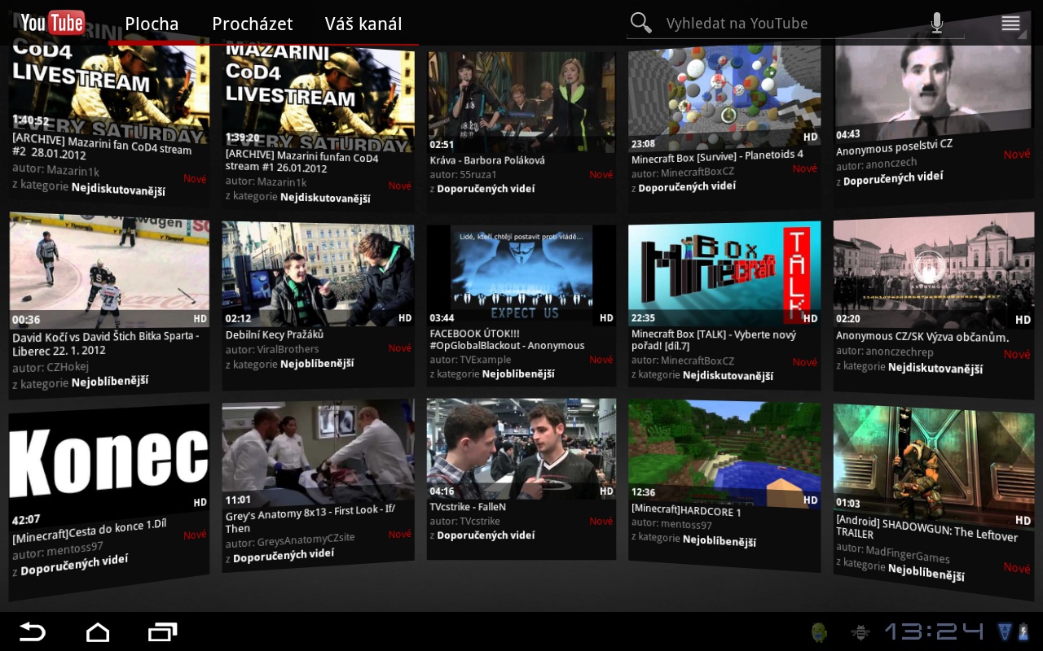The image size is (1043, 651).
Task: Tap title Anonymous poselství CZ
Action: point(894,147)
